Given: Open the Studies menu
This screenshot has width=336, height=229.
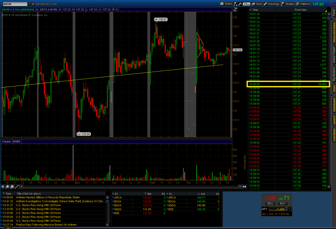Looking at the screenshot, I should click(x=288, y=4).
